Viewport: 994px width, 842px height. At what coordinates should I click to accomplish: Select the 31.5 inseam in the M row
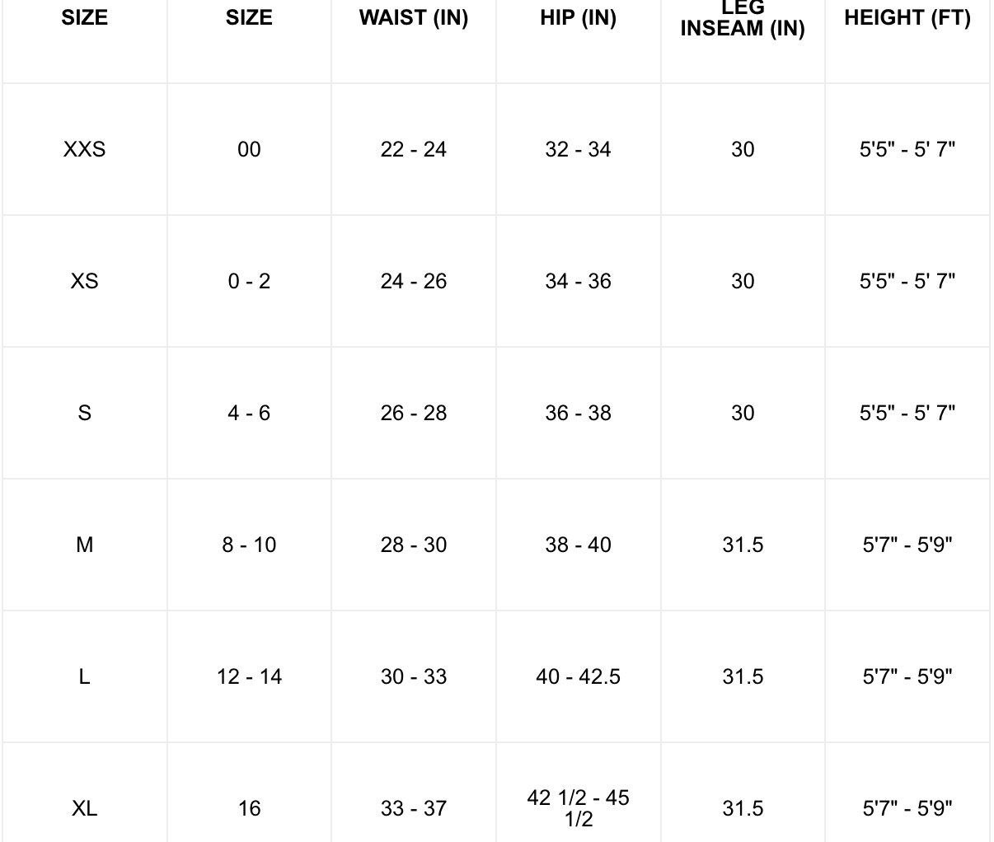pyautogui.click(x=743, y=545)
